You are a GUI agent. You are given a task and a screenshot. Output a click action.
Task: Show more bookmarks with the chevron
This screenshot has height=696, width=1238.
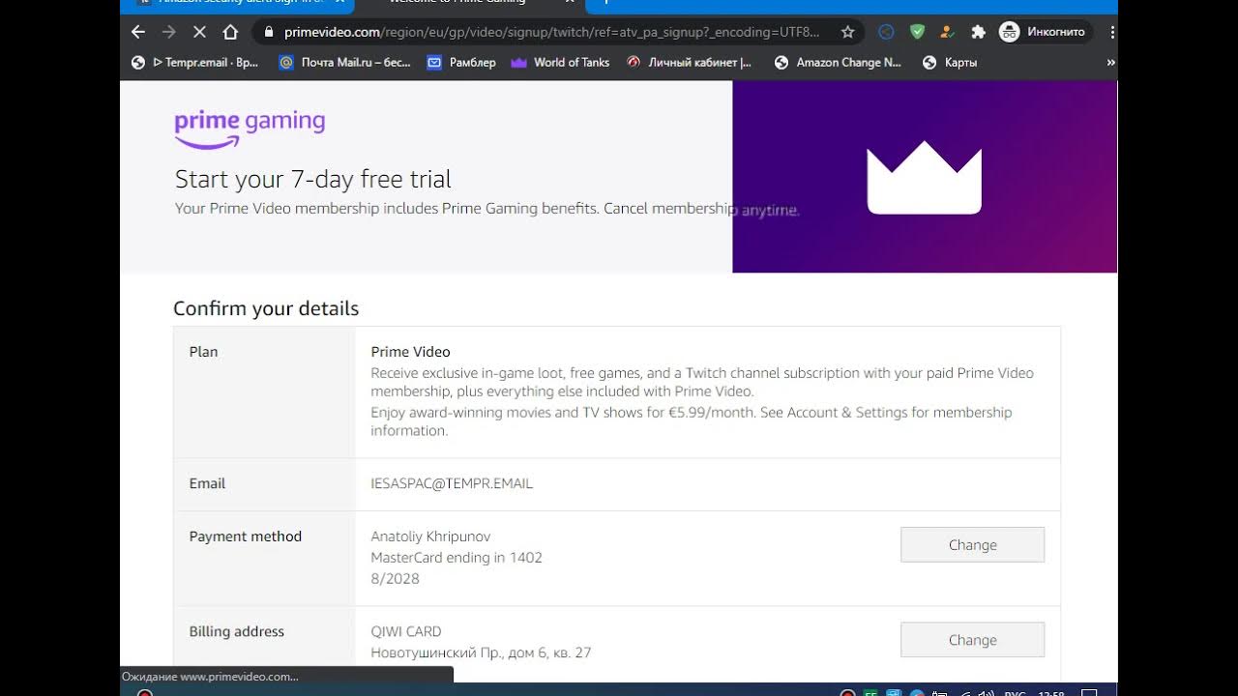(1110, 62)
